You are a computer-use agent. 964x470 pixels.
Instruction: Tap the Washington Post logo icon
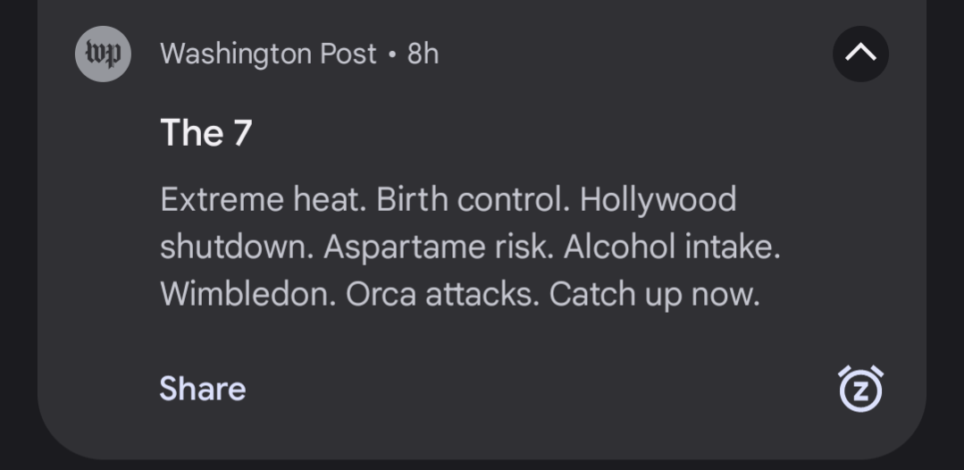[x=103, y=55]
